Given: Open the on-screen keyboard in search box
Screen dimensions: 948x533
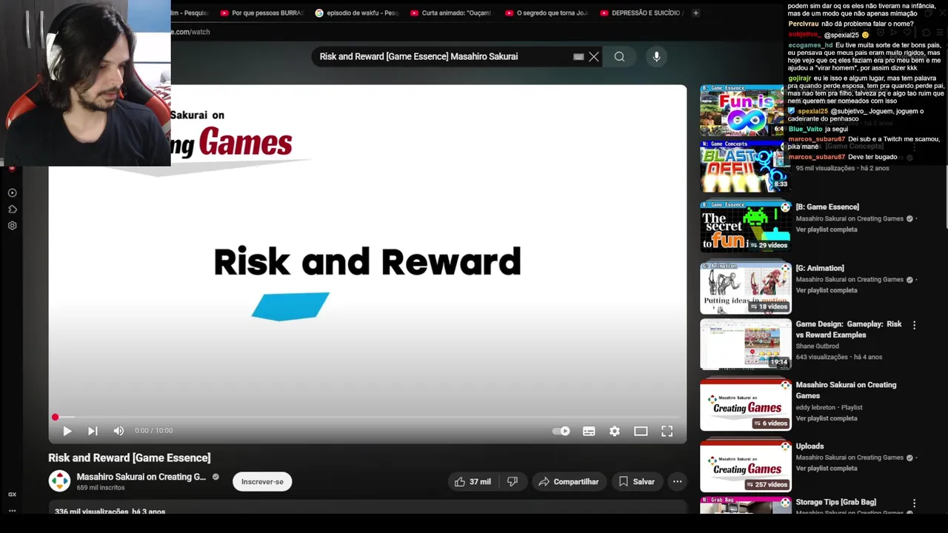Looking at the screenshot, I should coord(578,57).
